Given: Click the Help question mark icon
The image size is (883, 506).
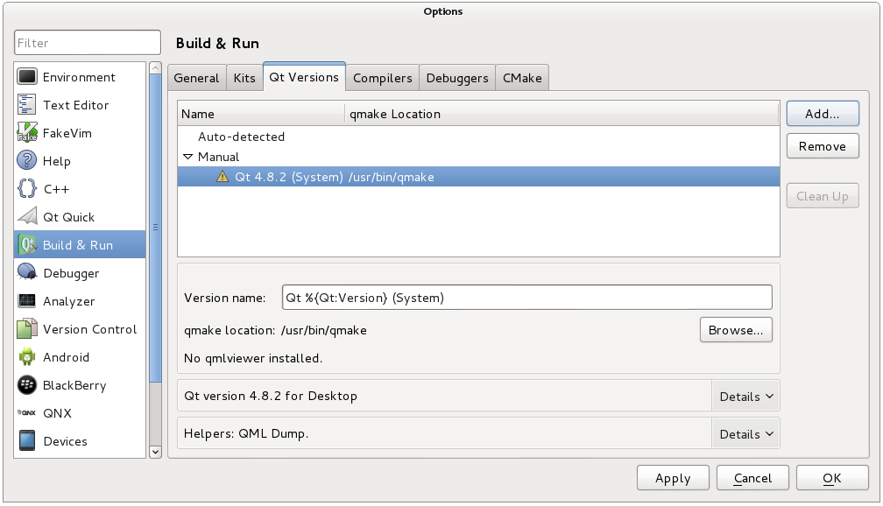Looking at the screenshot, I should click(27, 160).
